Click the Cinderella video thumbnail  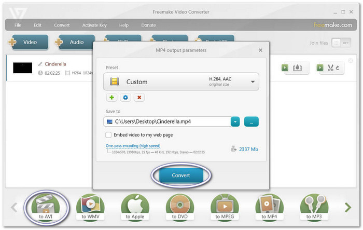[x=22, y=67]
